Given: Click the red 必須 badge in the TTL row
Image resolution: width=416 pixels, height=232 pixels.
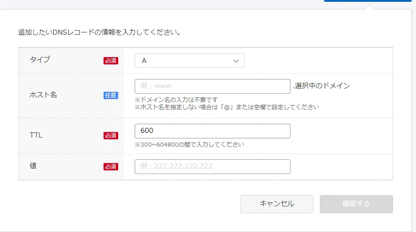Looking at the screenshot, I should 111,136.
